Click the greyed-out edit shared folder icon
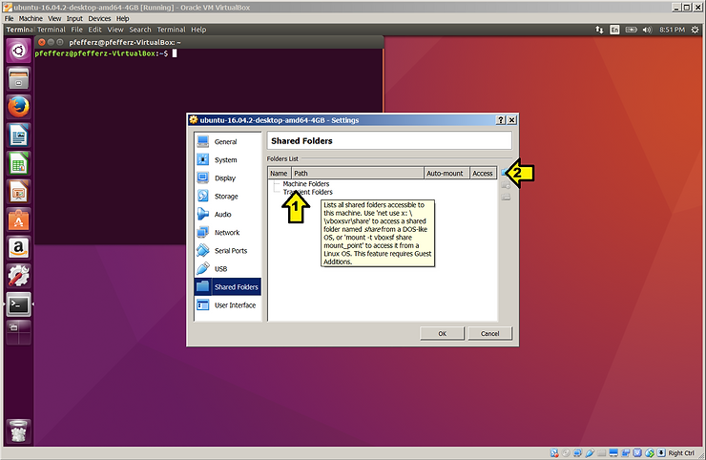The image size is (706, 460). pos(506,185)
